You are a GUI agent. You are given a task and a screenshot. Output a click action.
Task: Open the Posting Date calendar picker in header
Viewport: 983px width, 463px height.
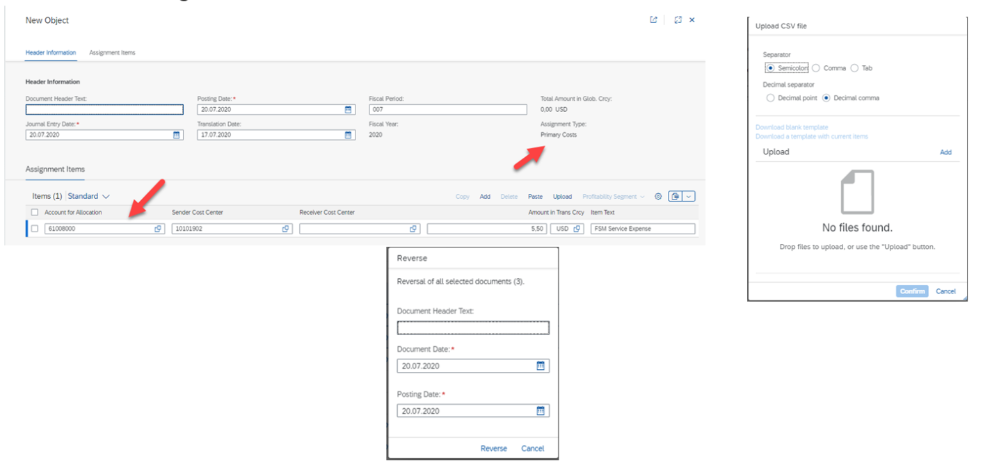348,110
